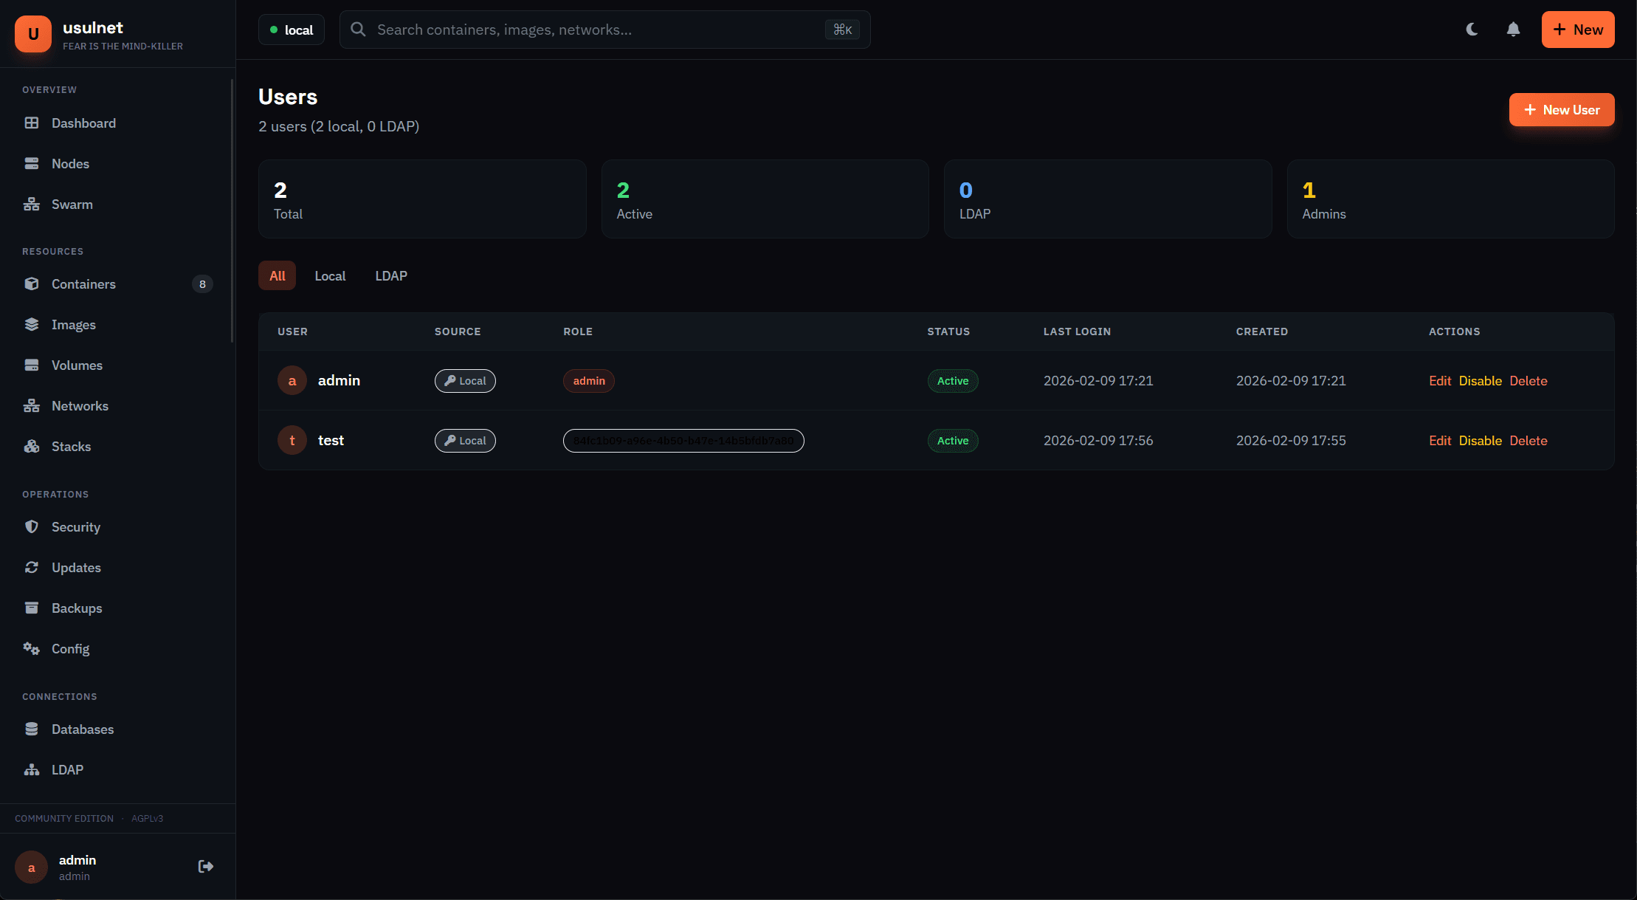View the Volumes page

(x=77, y=365)
